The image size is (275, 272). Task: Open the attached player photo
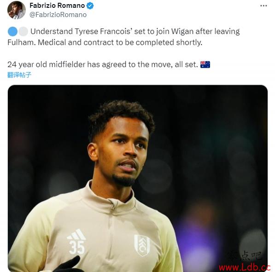[138, 179]
